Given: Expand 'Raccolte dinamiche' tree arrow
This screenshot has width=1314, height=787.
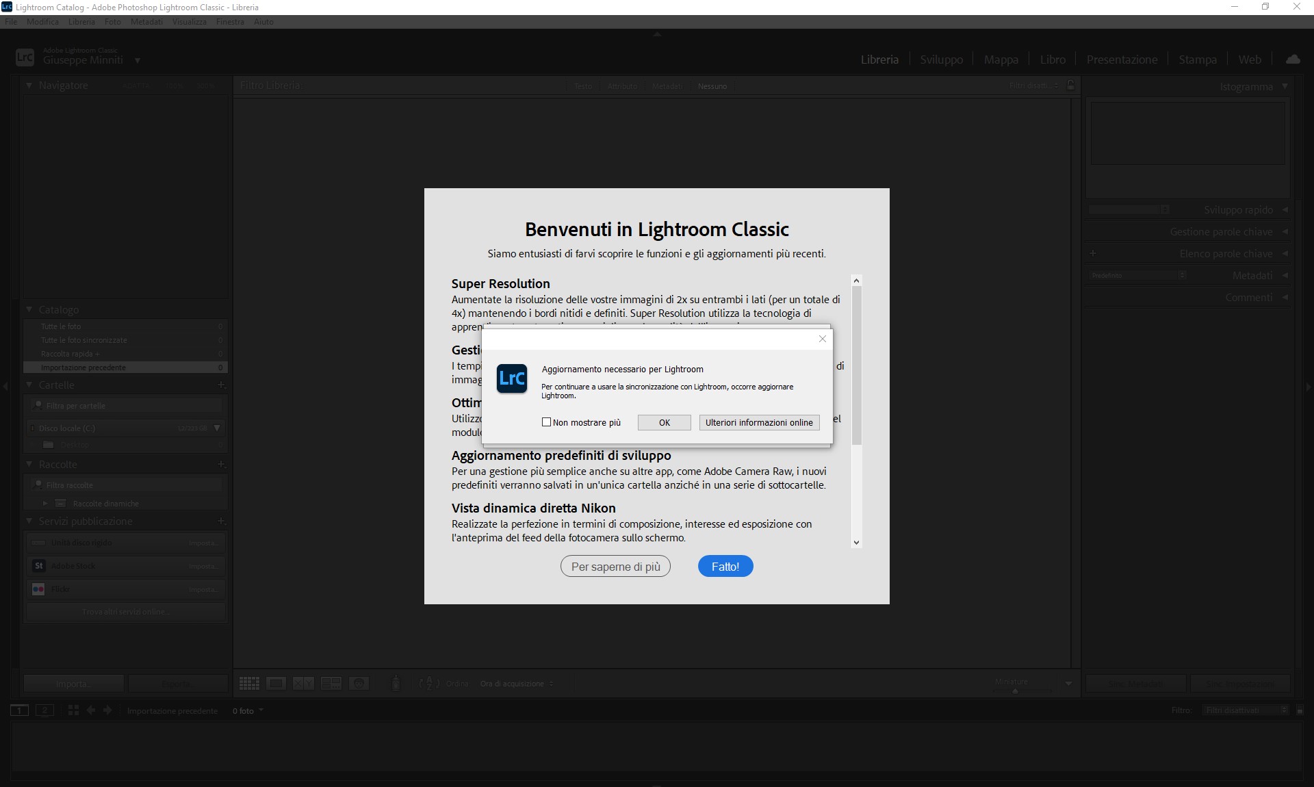Looking at the screenshot, I should tap(45, 504).
